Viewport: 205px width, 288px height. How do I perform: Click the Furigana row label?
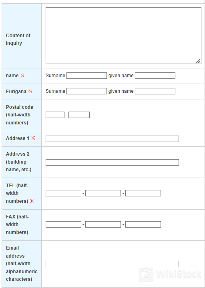[x=16, y=92]
